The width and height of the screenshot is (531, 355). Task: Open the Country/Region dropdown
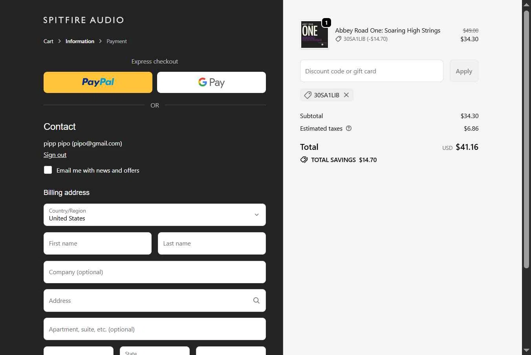155,215
